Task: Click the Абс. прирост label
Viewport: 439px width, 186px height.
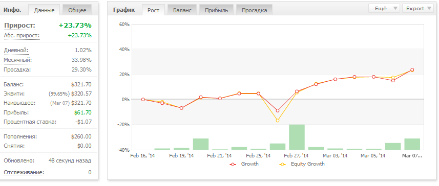Action: 22,36
